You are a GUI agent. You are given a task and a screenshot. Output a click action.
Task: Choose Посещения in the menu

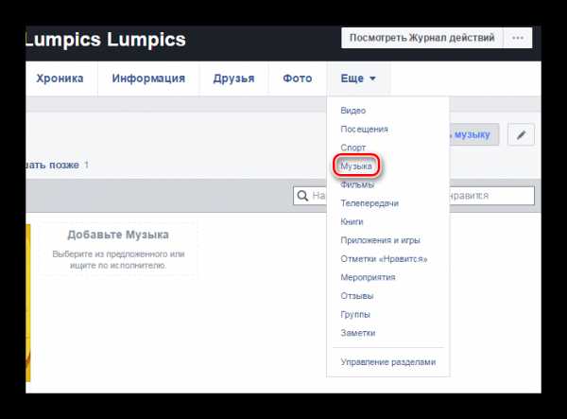coord(364,130)
